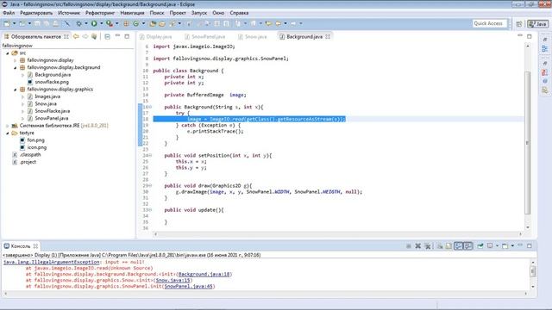Follow the SnowPanel.java:45 stack trace link
Image resolution: width=552 pixels, height=310 pixels.
coord(189,286)
